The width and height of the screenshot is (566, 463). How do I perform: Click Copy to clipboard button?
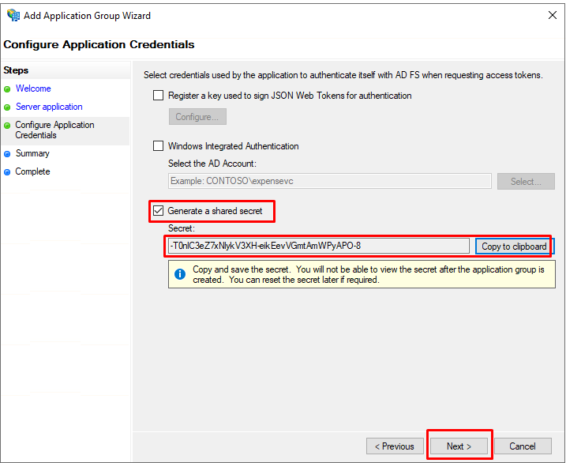pyautogui.click(x=514, y=247)
